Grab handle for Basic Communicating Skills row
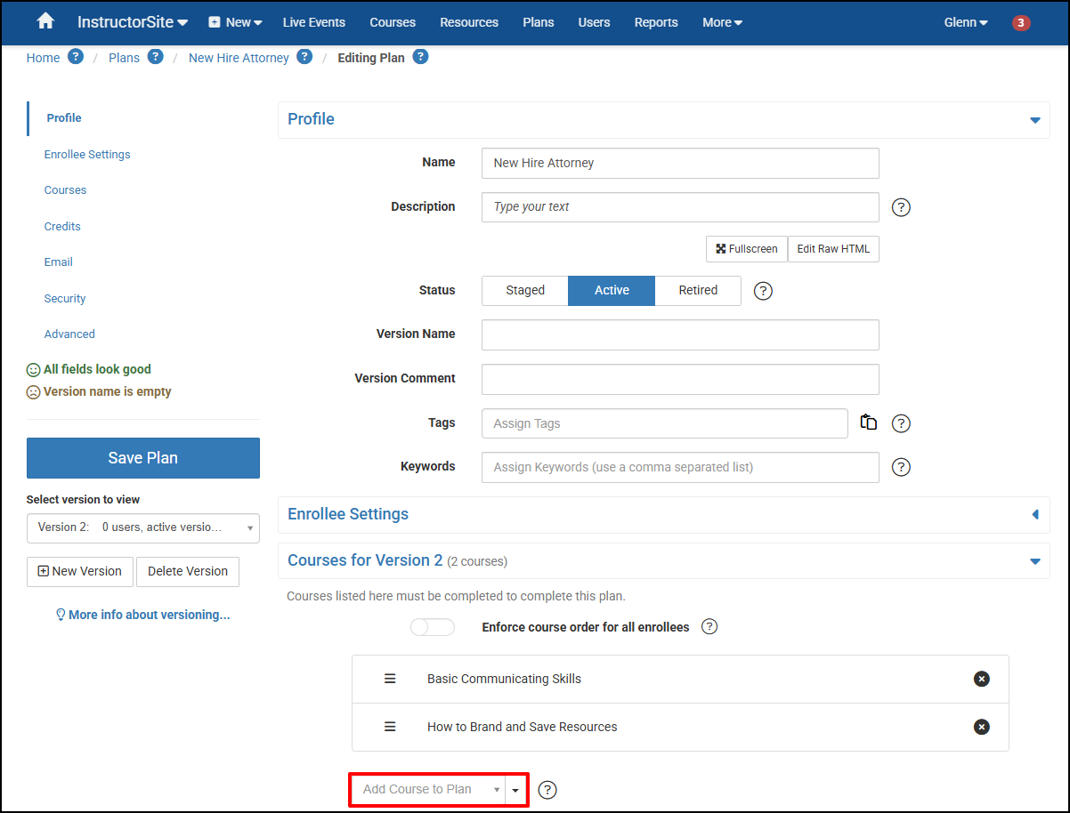 coord(390,679)
